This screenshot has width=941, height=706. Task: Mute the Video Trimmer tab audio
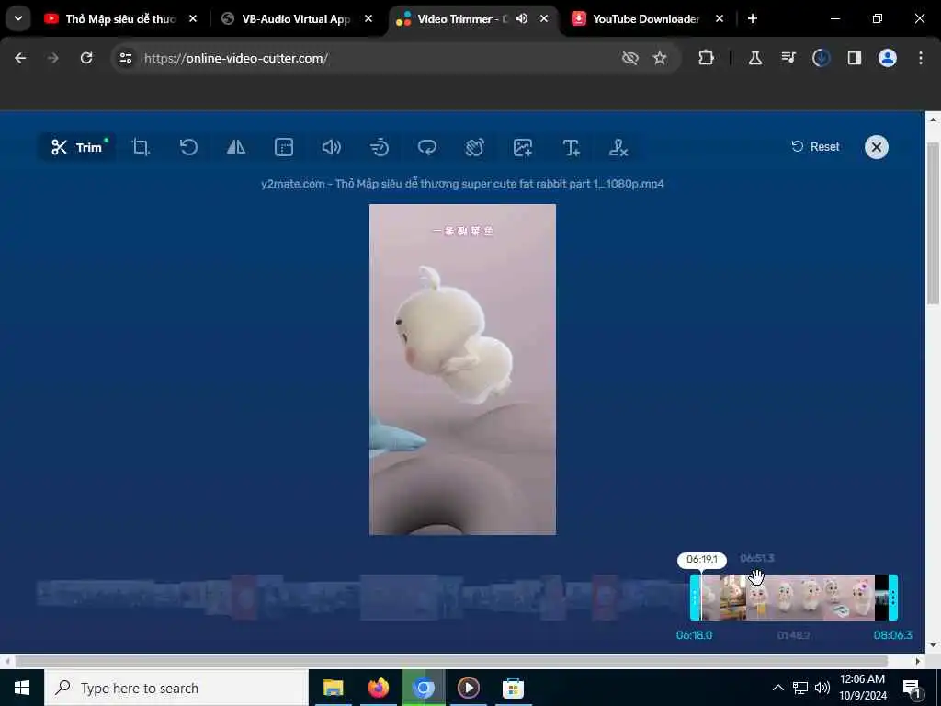pyautogui.click(x=522, y=18)
